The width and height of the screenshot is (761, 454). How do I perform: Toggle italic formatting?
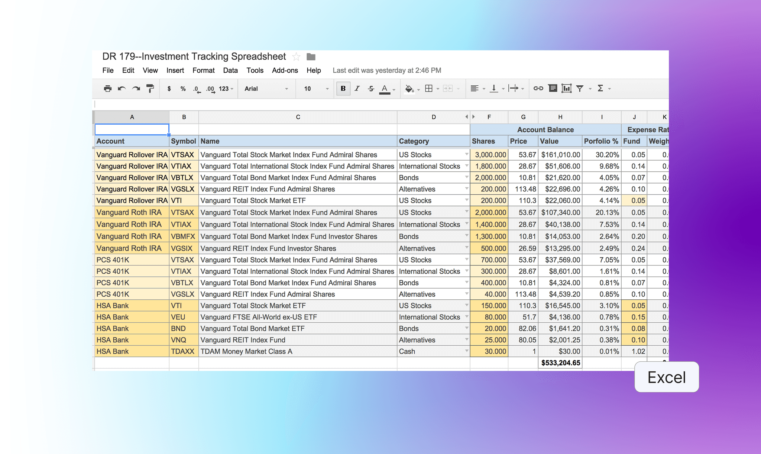pyautogui.click(x=357, y=89)
